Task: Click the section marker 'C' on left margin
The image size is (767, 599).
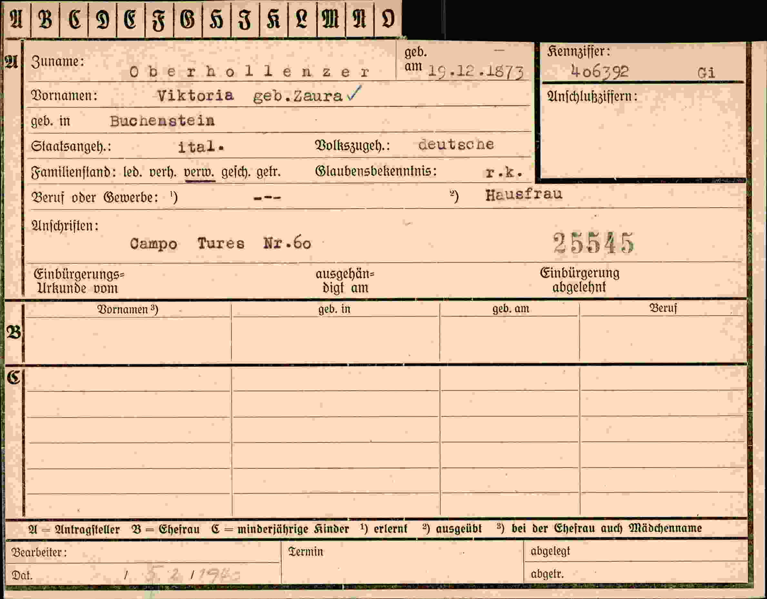Action: tap(13, 377)
